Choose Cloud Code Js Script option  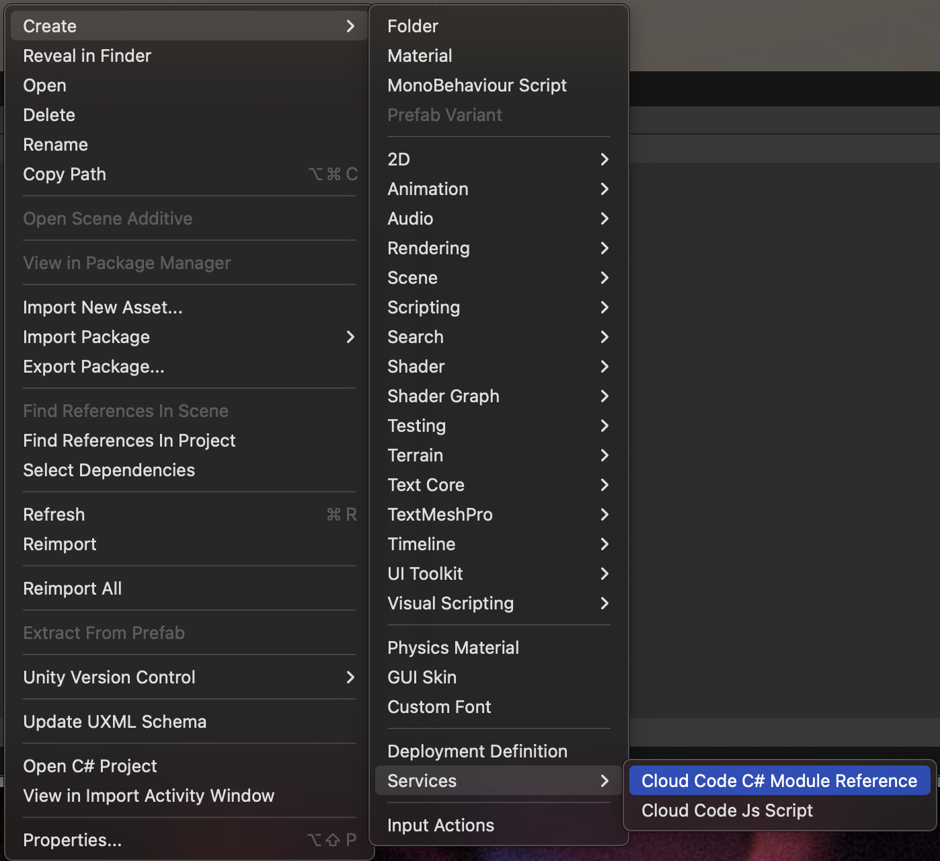tap(727, 811)
